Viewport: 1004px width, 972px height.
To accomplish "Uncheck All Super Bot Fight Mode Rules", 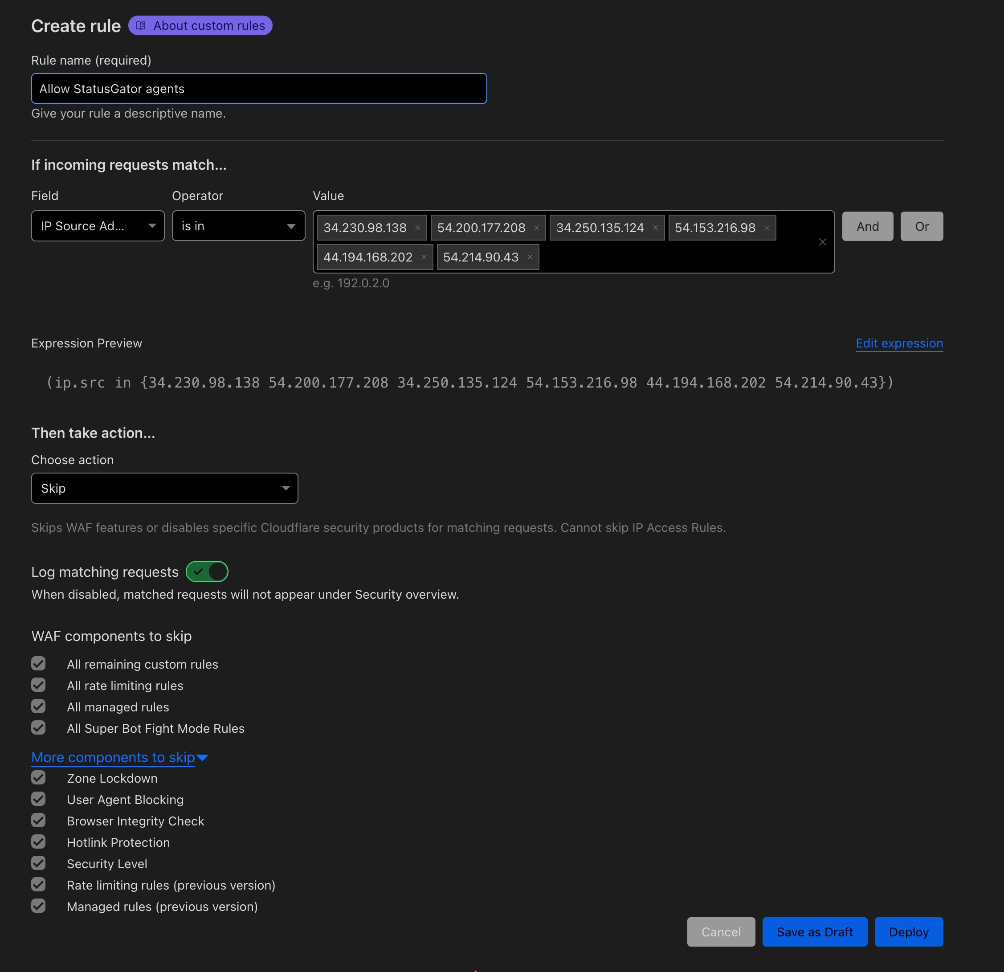I will 38,727.
